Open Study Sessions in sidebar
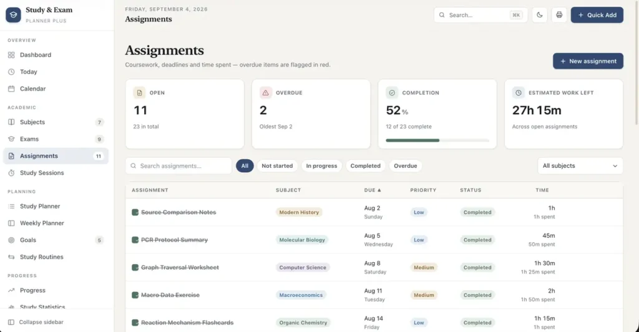 56,173
